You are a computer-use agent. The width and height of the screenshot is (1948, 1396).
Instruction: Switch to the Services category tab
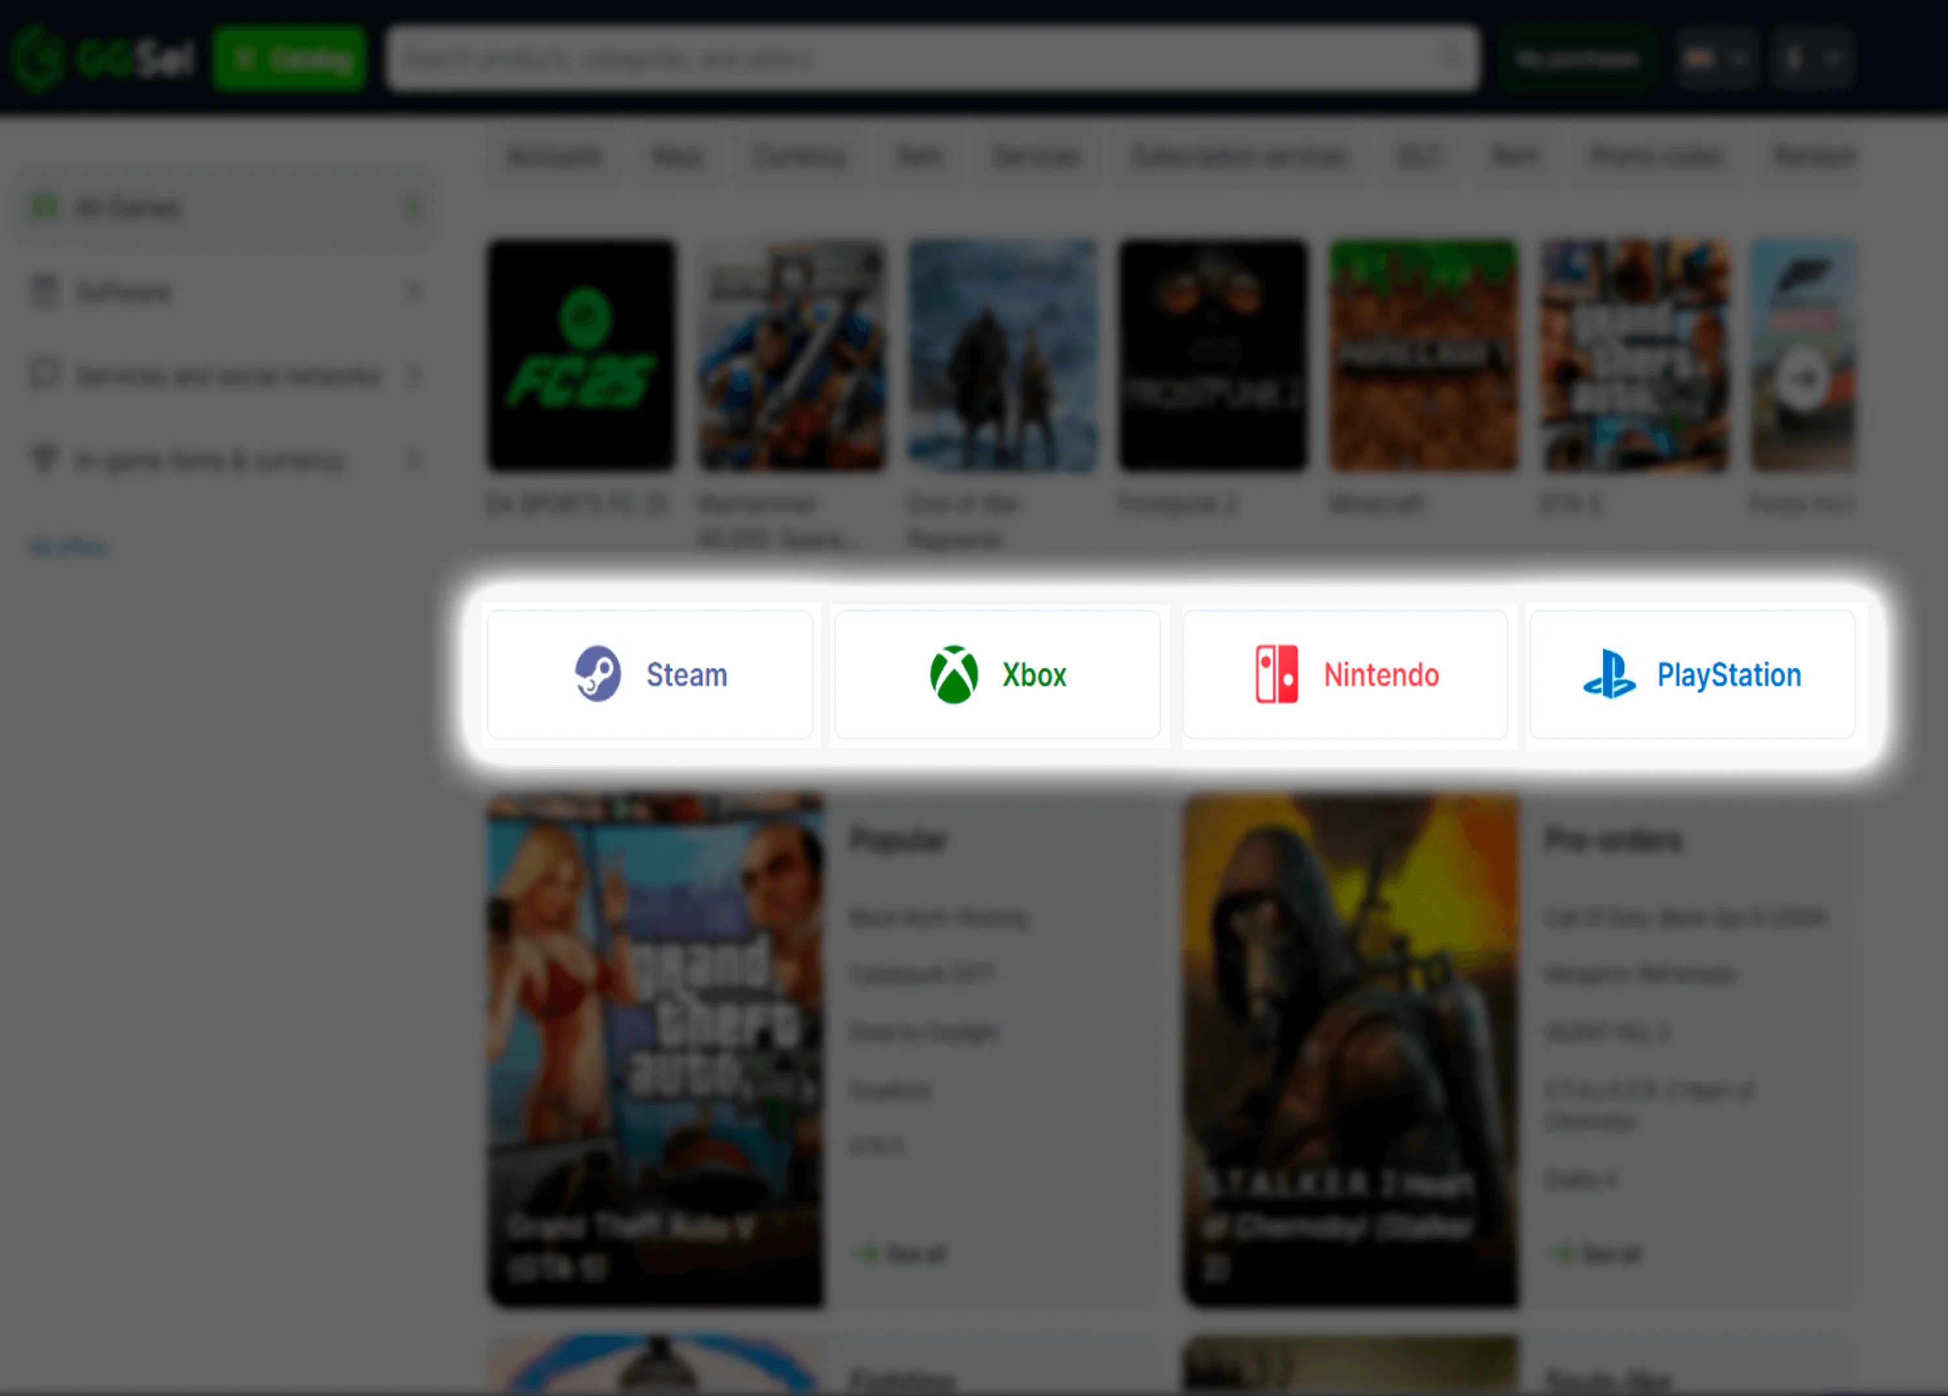1036,156
